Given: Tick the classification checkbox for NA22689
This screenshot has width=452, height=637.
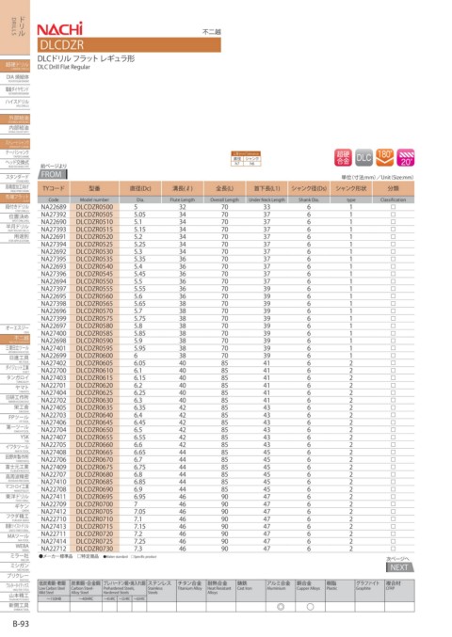Looking at the screenshot, I should coord(393,207).
